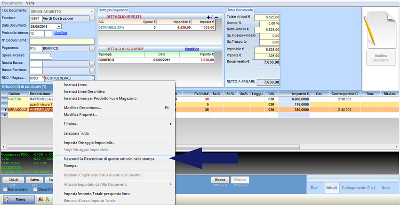
Task: Enable the Non evadere checkbox
Action: [4, 190]
